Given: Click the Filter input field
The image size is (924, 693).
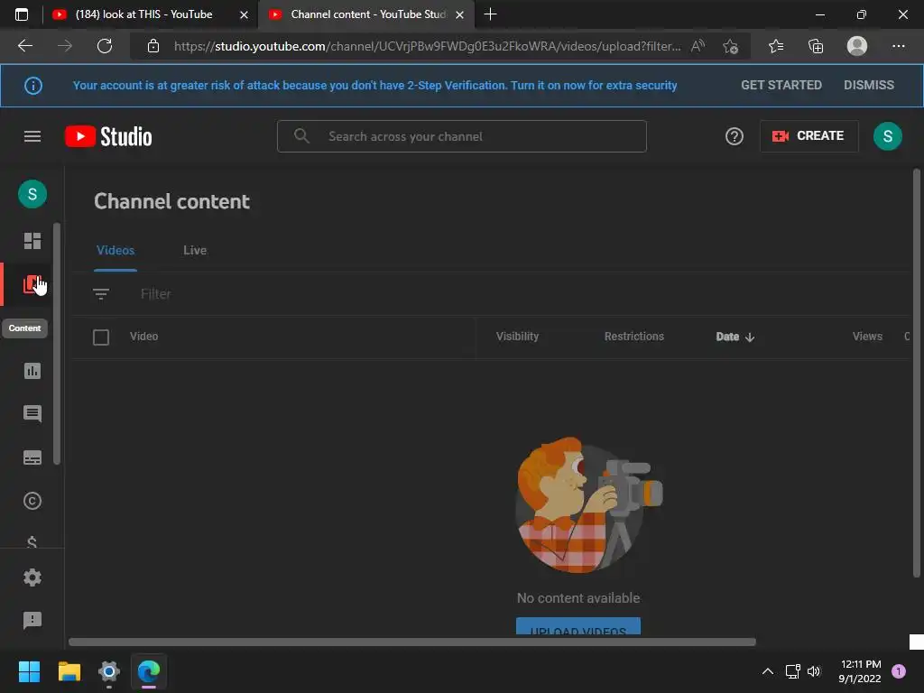Looking at the screenshot, I should (x=155, y=293).
